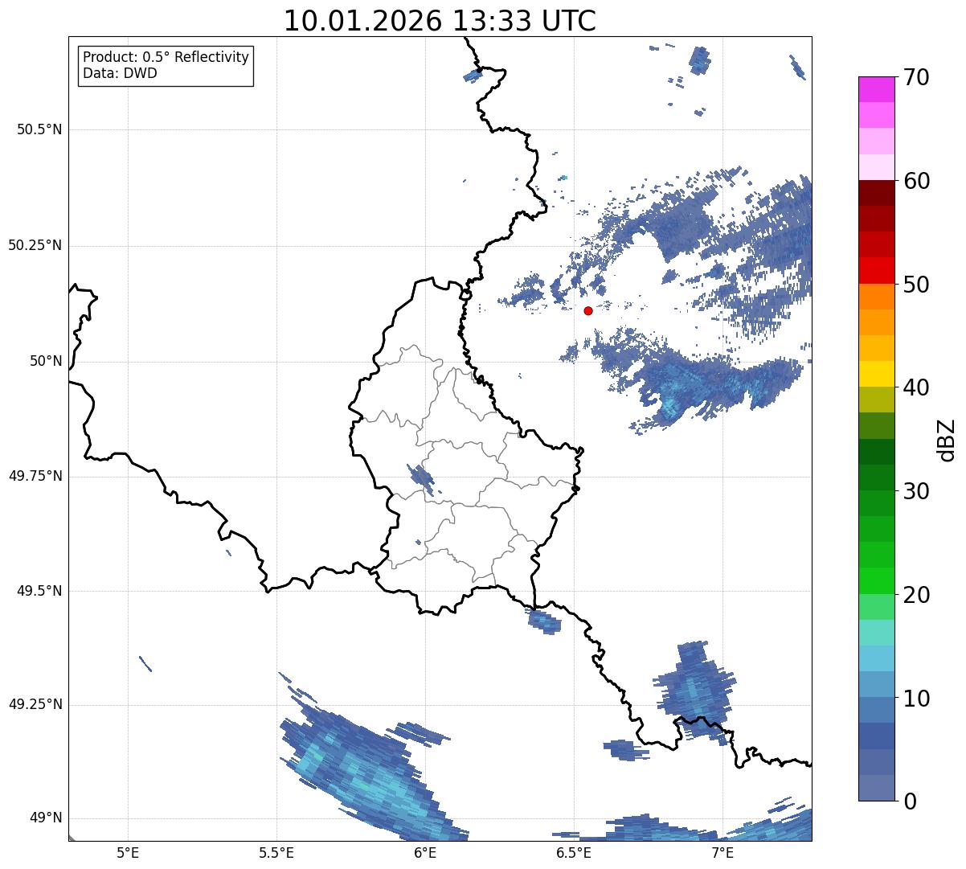Image resolution: width=966 pixels, height=869 pixels.
Task: Click the Data: DWD label
Action: (121, 73)
